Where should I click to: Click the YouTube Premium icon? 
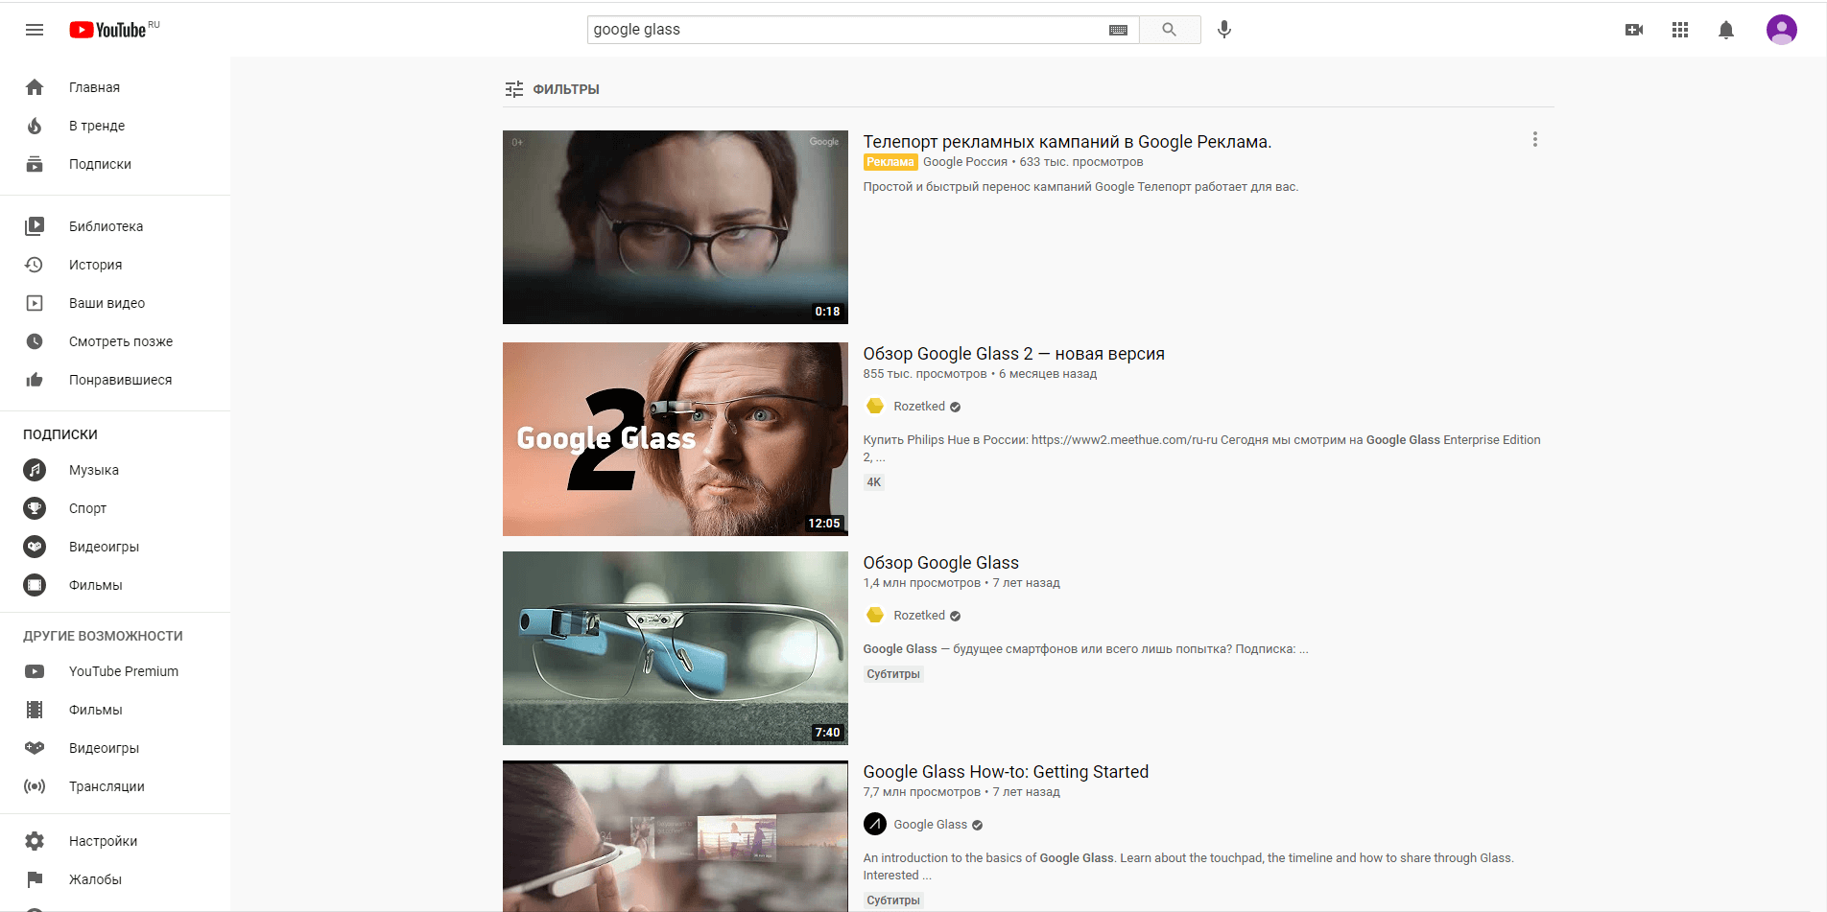35,671
